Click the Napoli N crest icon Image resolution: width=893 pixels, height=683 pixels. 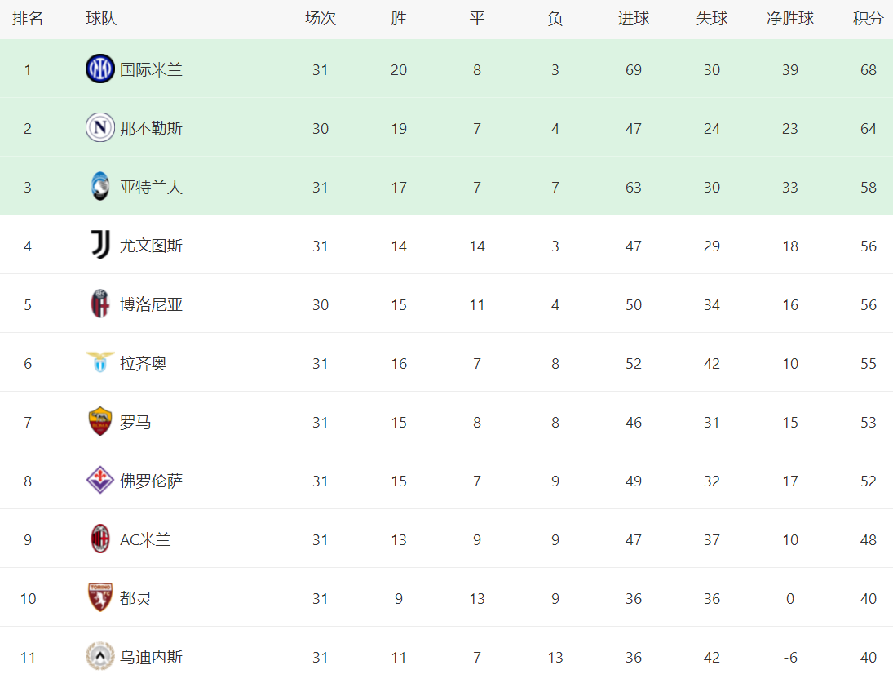(x=100, y=127)
